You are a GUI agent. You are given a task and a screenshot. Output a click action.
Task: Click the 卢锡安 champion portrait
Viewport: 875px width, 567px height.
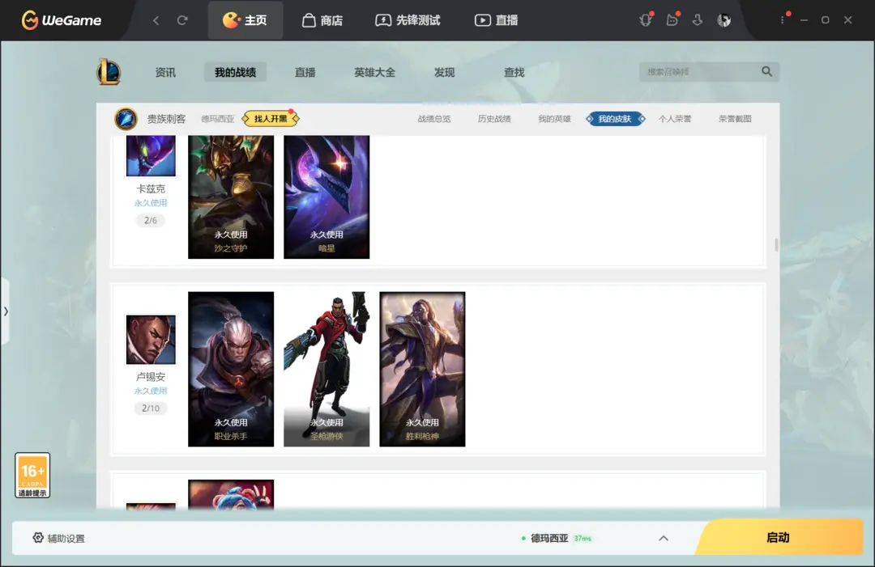(151, 340)
